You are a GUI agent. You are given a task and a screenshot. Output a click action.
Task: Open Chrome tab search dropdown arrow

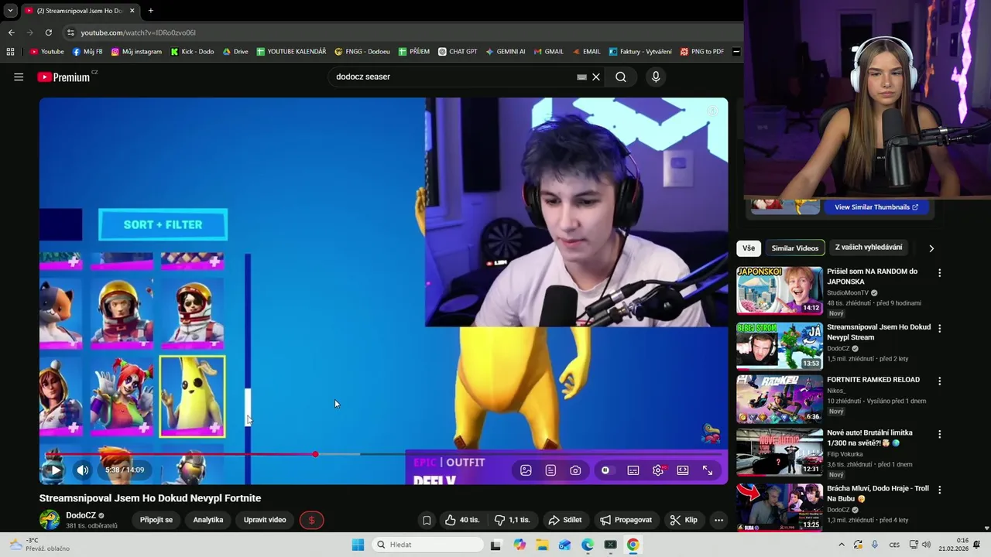click(10, 11)
